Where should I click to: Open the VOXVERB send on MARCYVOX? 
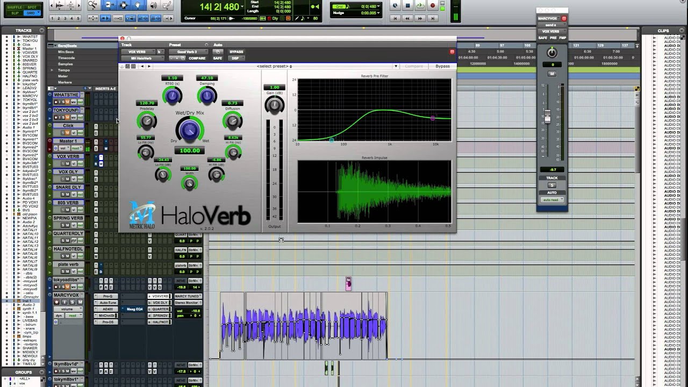(x=160, y=296)
